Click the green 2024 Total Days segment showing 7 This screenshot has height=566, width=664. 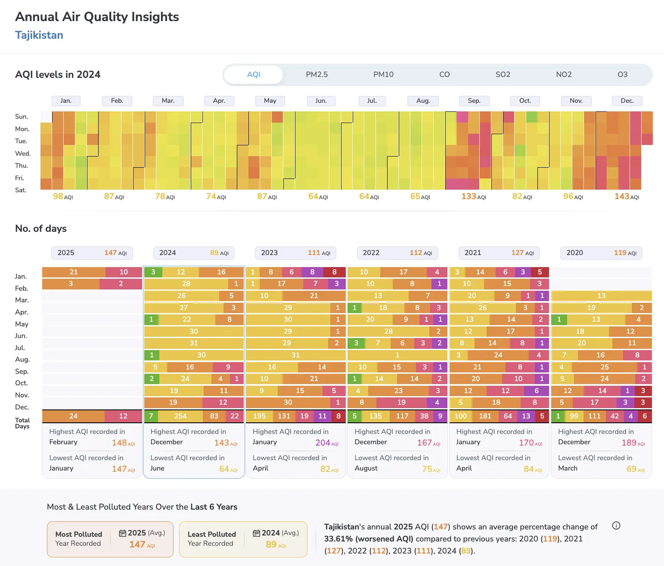tap(151, 416)
